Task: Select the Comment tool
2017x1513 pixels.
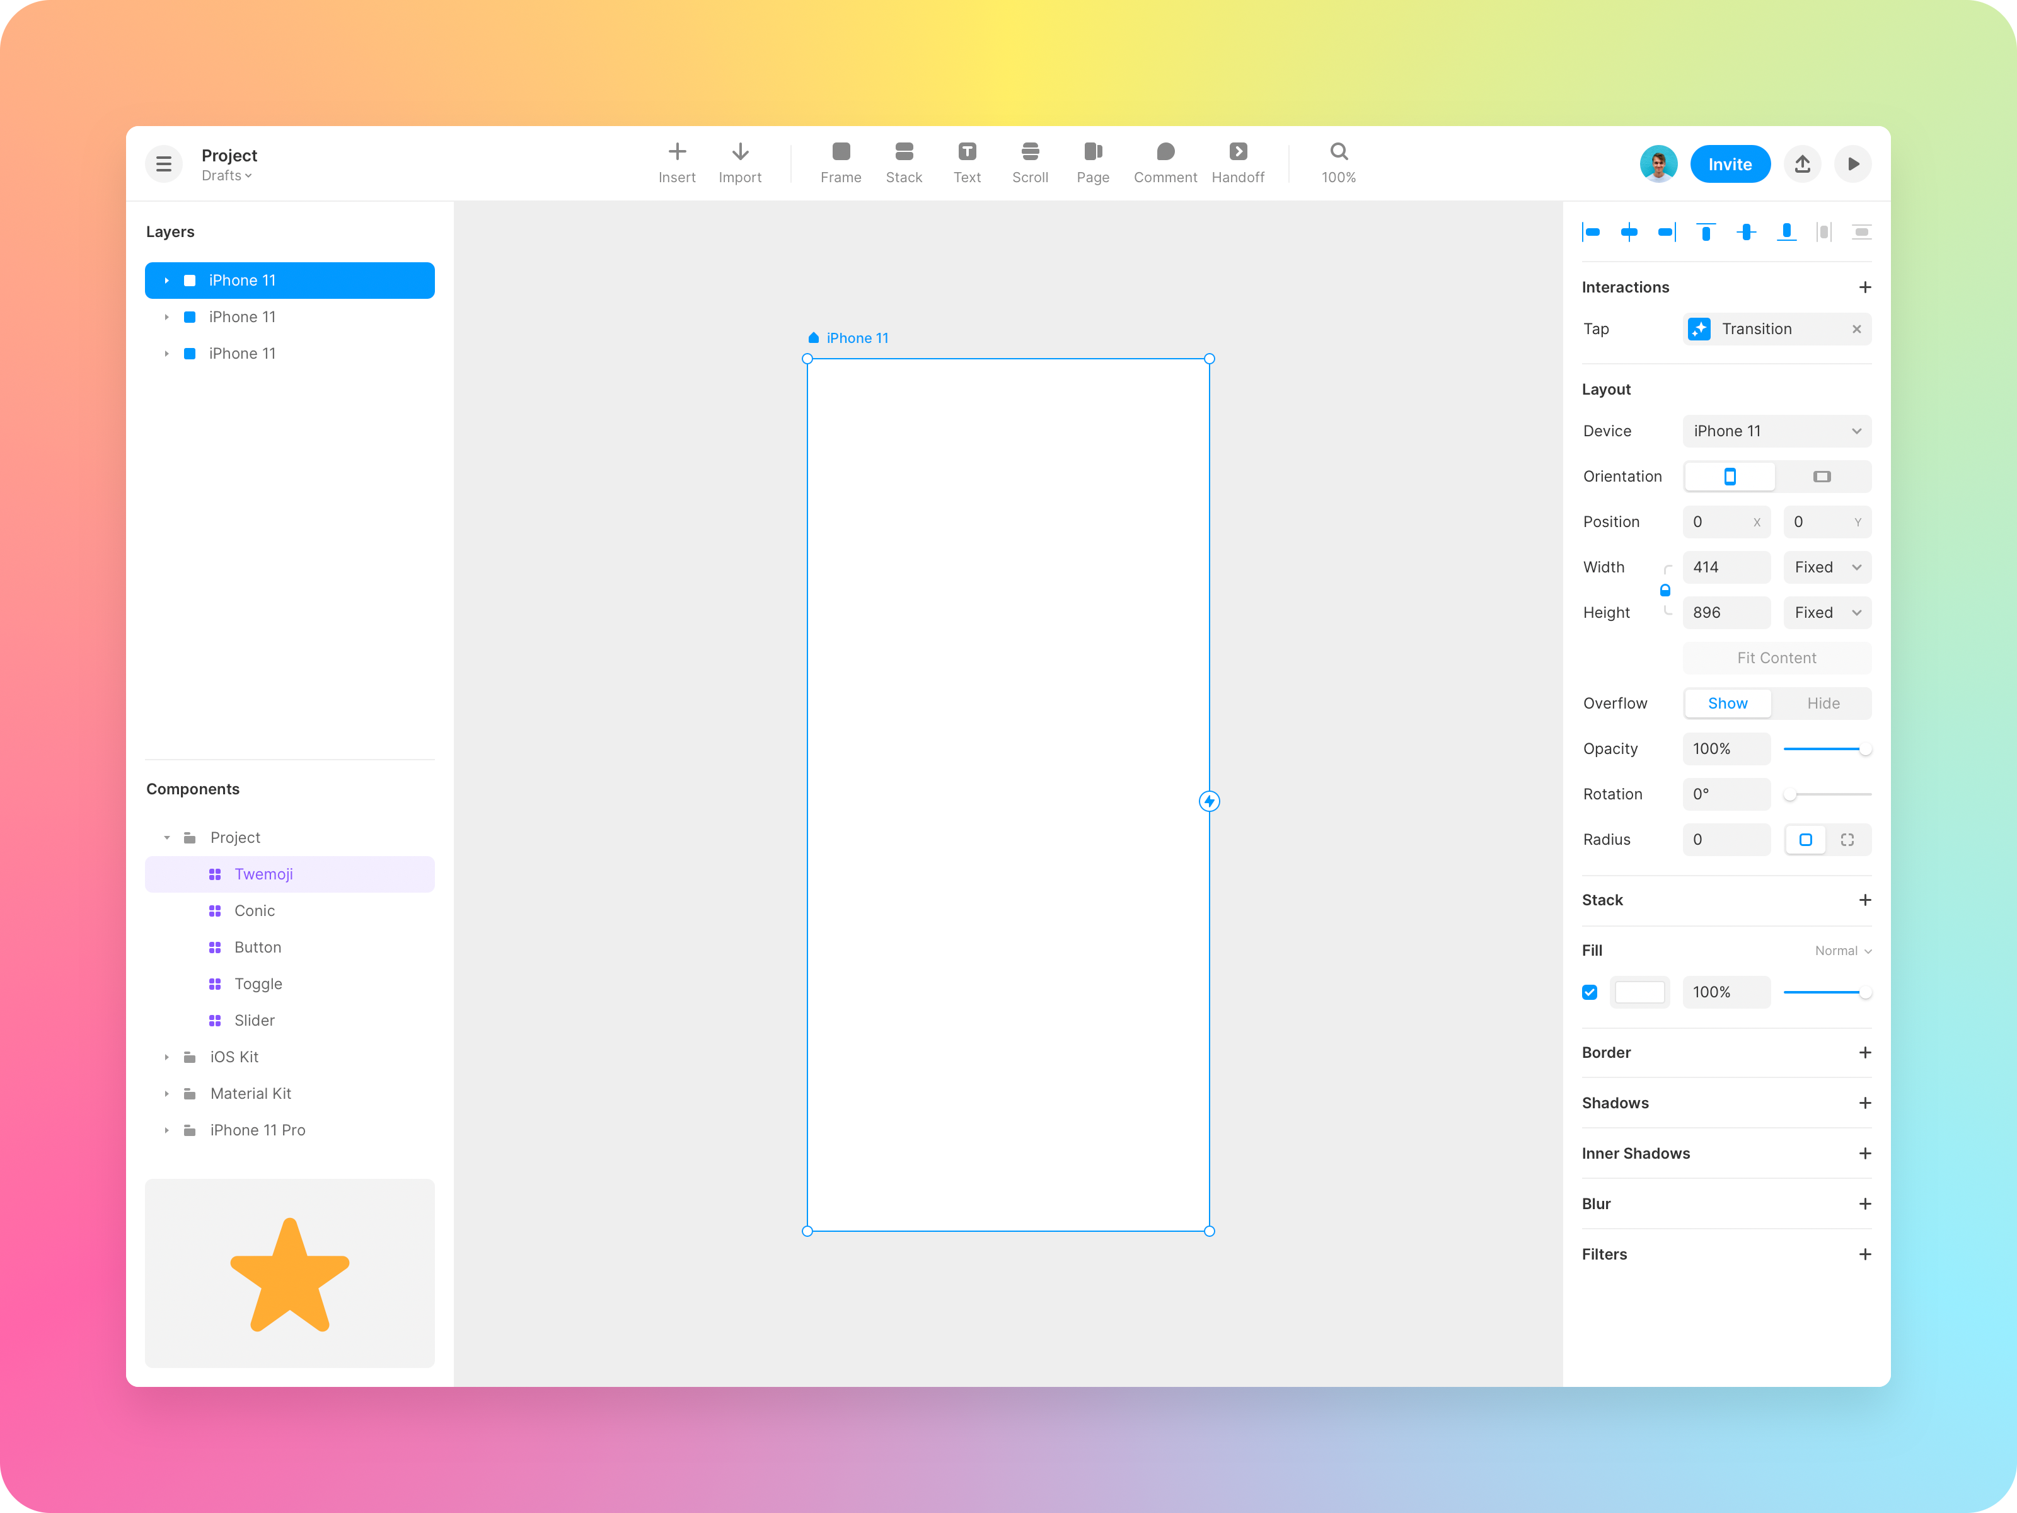Action: click(1165, 163)
